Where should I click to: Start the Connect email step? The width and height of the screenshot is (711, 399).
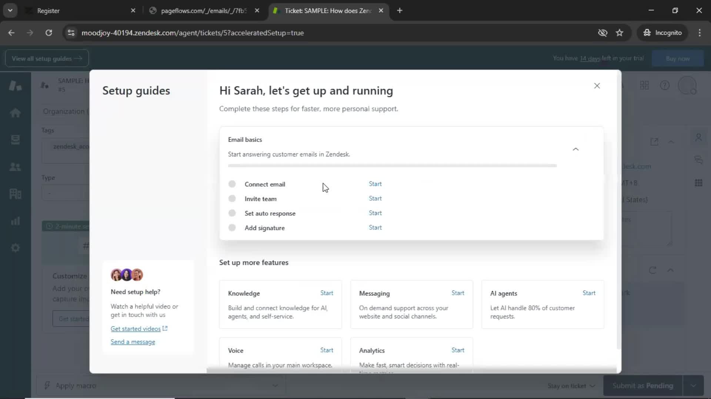375,184
